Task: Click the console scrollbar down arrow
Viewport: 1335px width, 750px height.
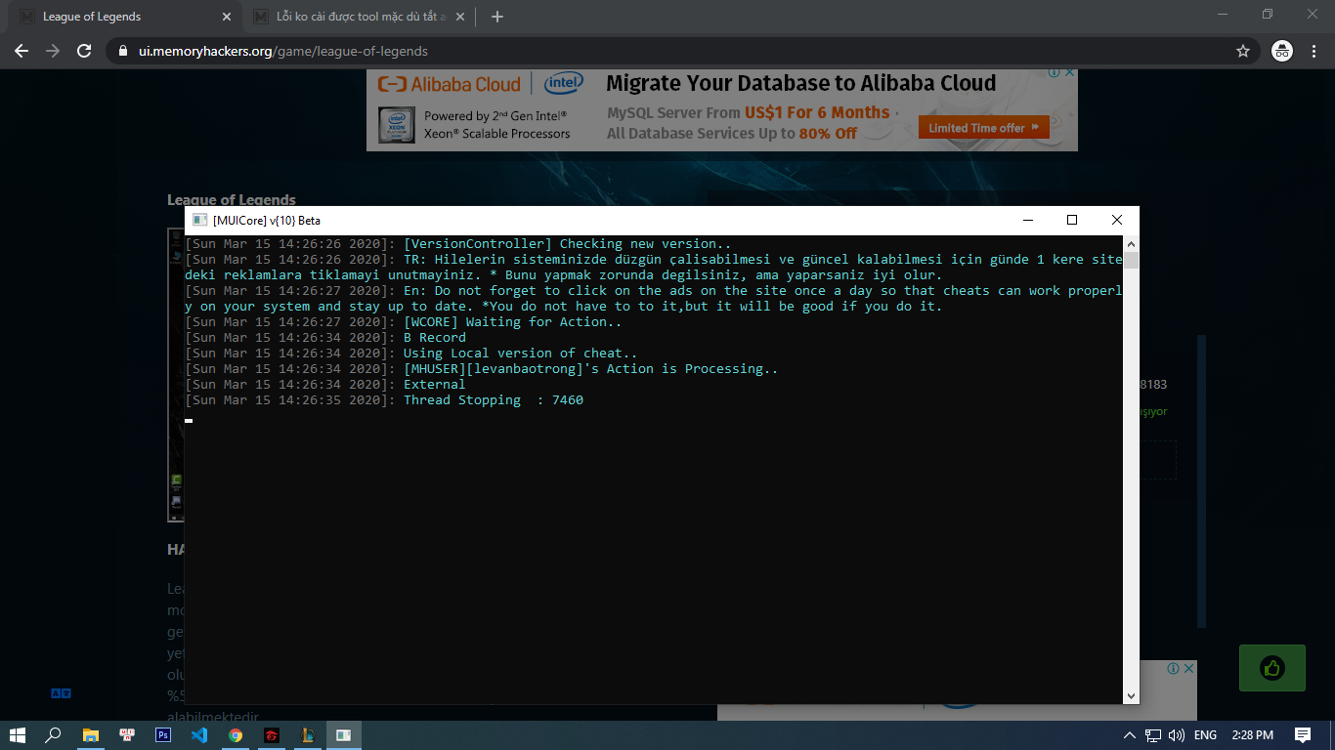Action: pos(1131,695)
